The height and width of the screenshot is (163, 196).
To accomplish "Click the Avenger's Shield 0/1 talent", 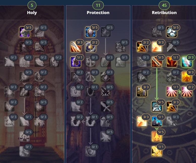I will coord(90,151).
